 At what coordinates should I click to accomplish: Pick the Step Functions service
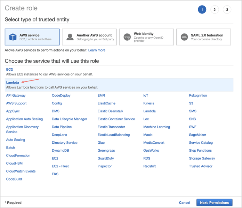[x=200, y=151]
